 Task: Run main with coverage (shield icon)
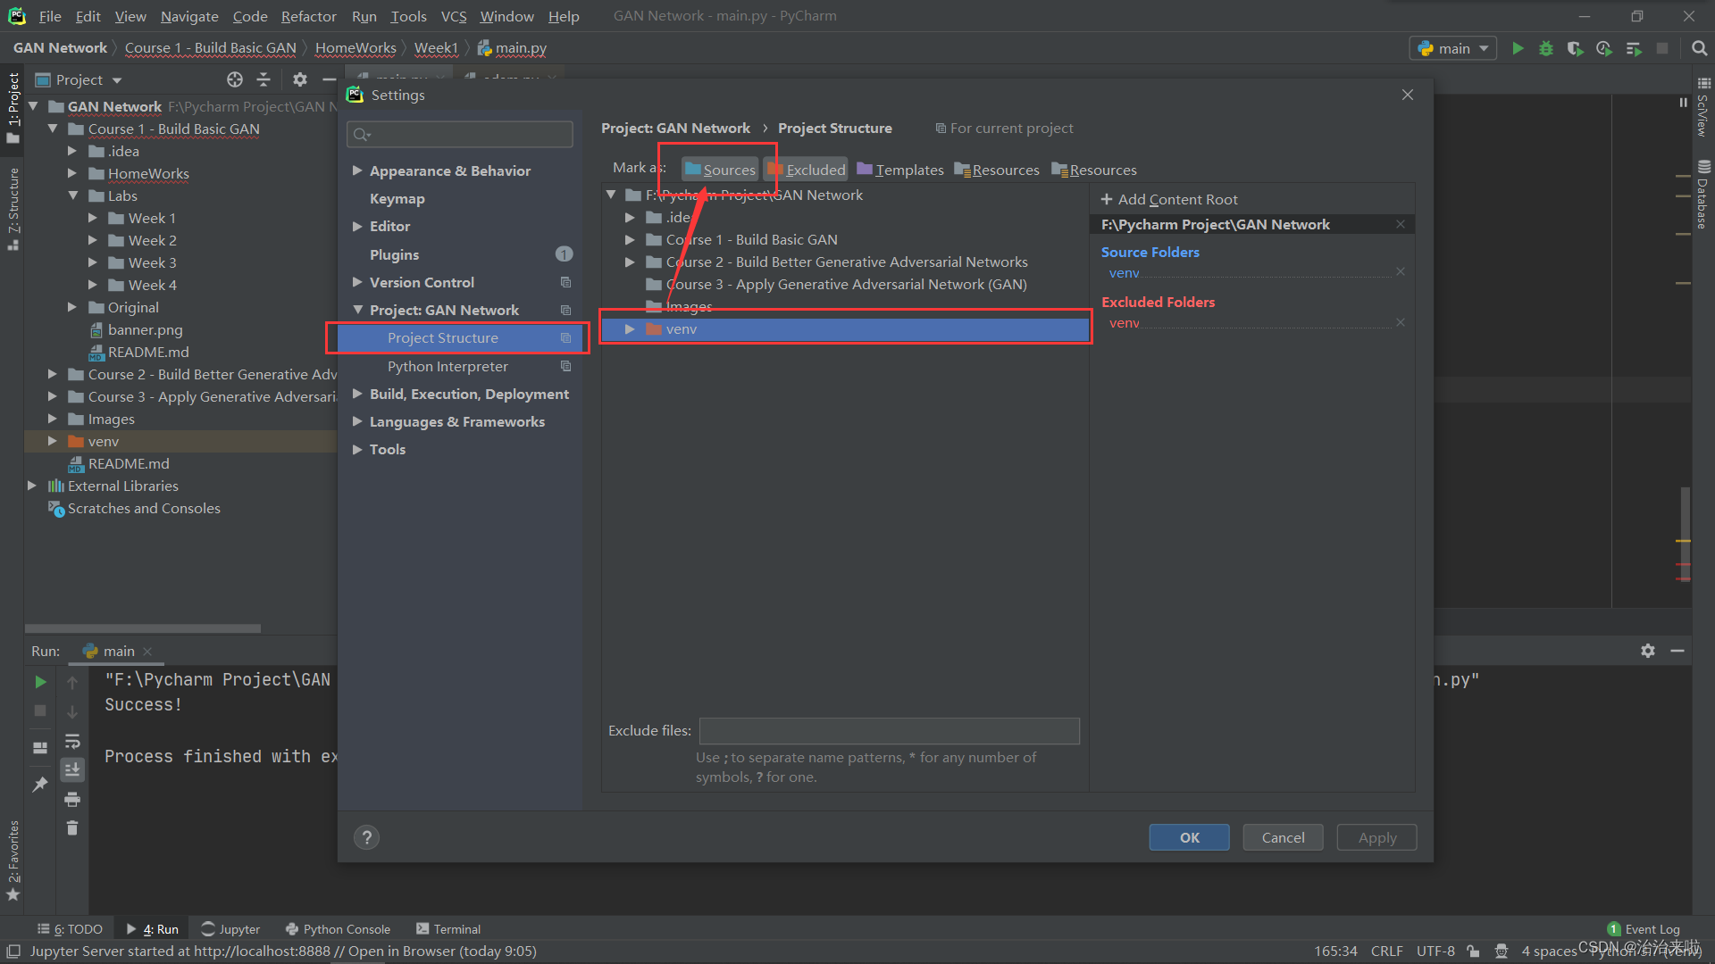click(1575, 48)
